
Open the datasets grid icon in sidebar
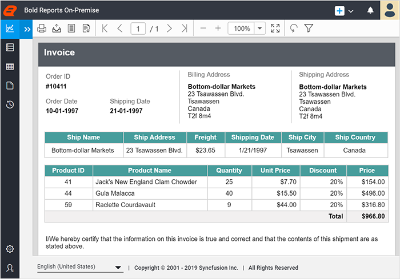click(10, 67)
